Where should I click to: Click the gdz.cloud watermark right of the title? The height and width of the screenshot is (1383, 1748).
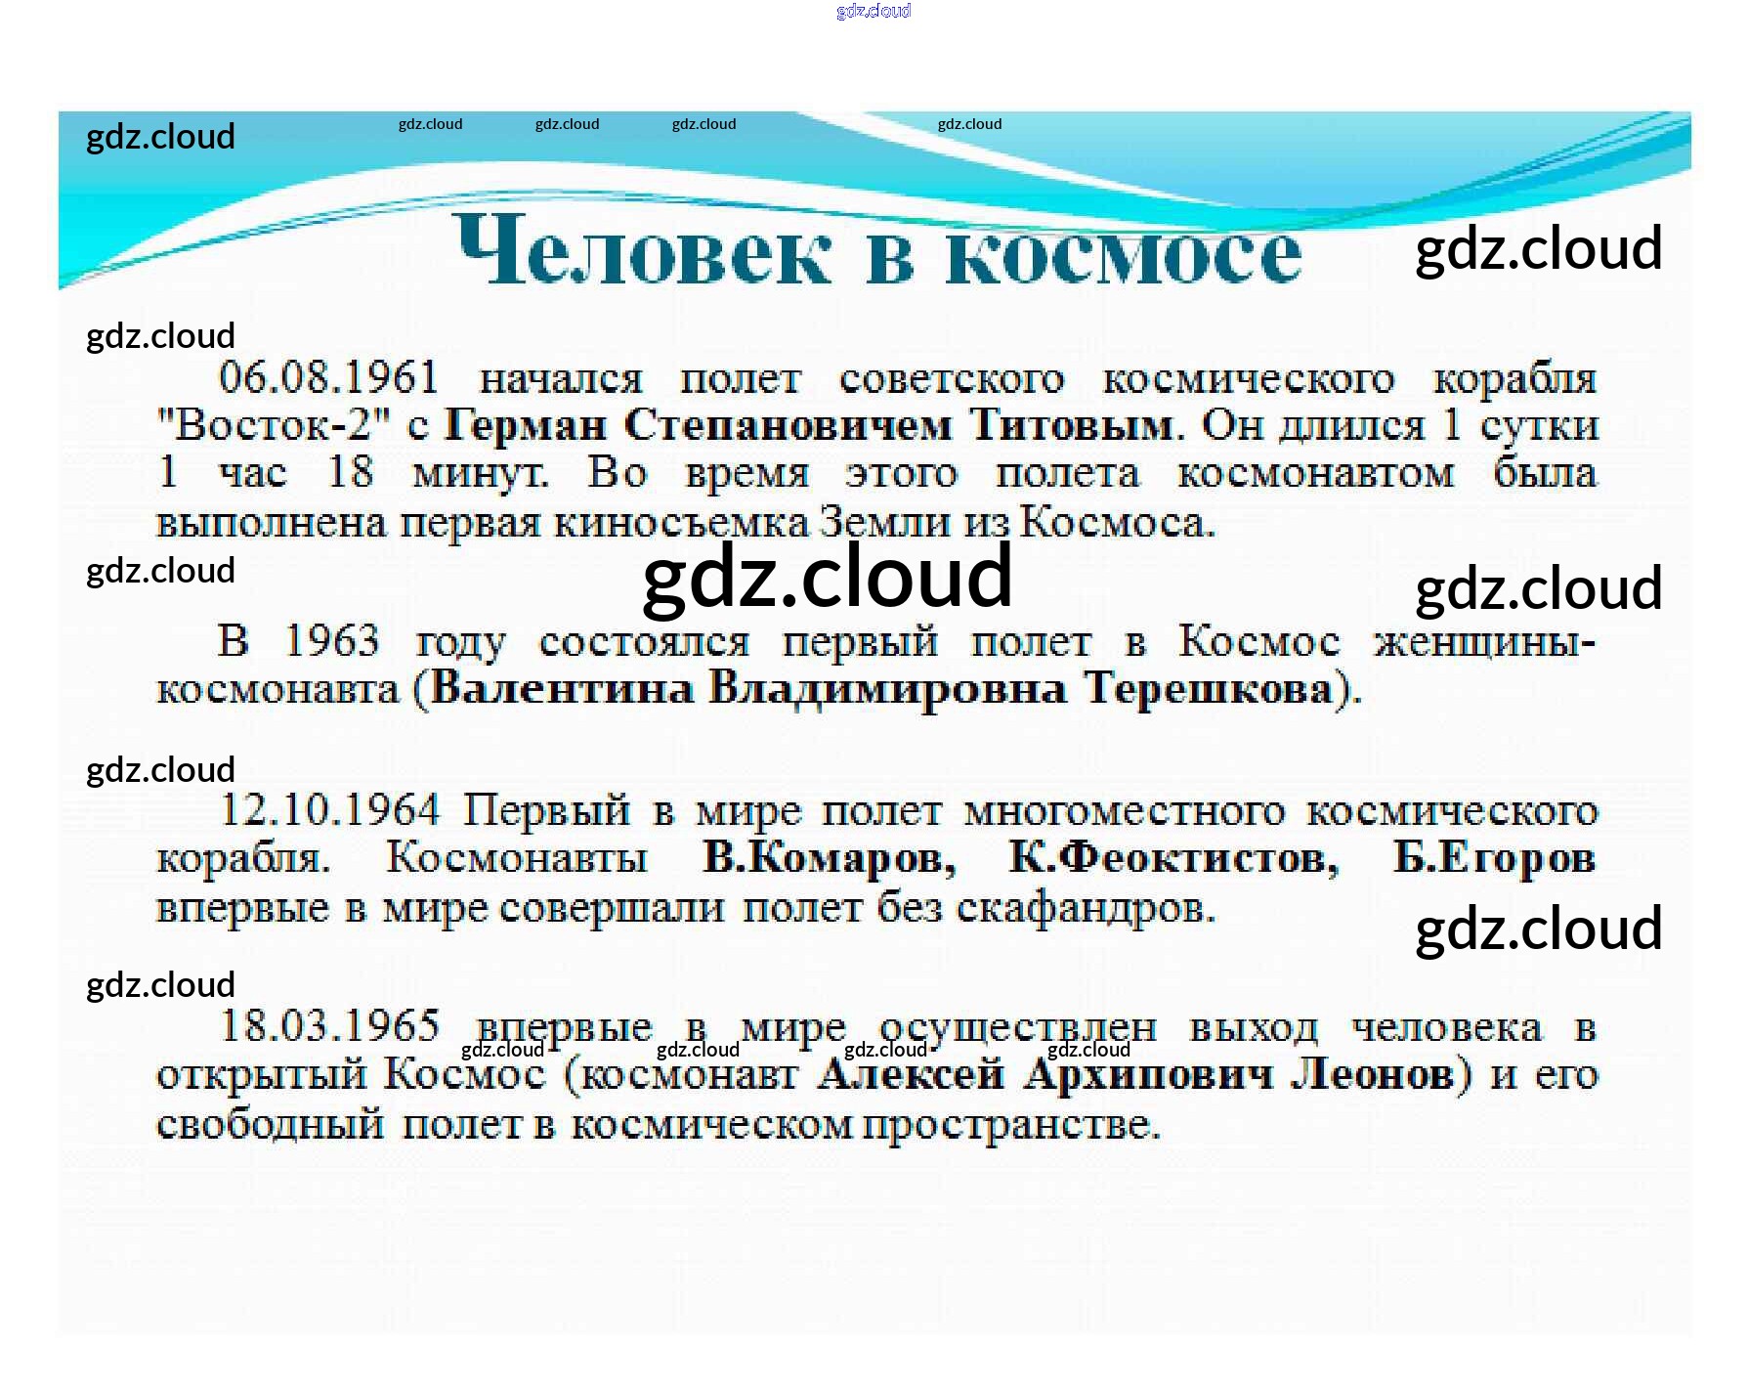click(x=1538, y=248)
